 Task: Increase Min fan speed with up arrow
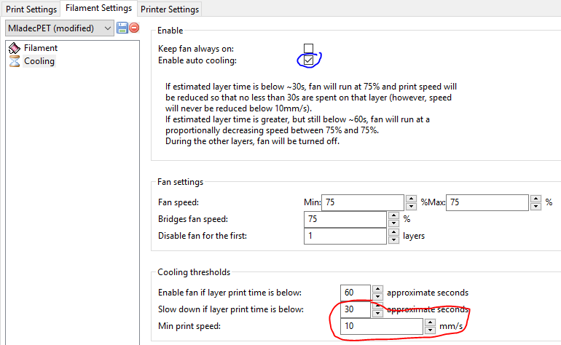412,199
